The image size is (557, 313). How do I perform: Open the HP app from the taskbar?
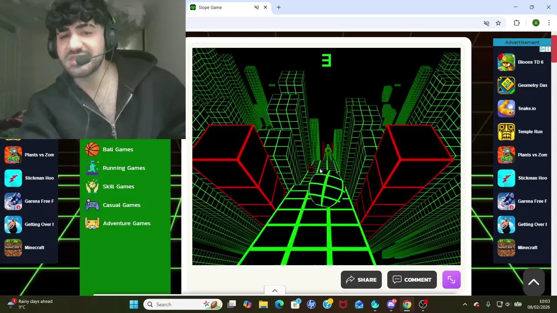[311, 304]
